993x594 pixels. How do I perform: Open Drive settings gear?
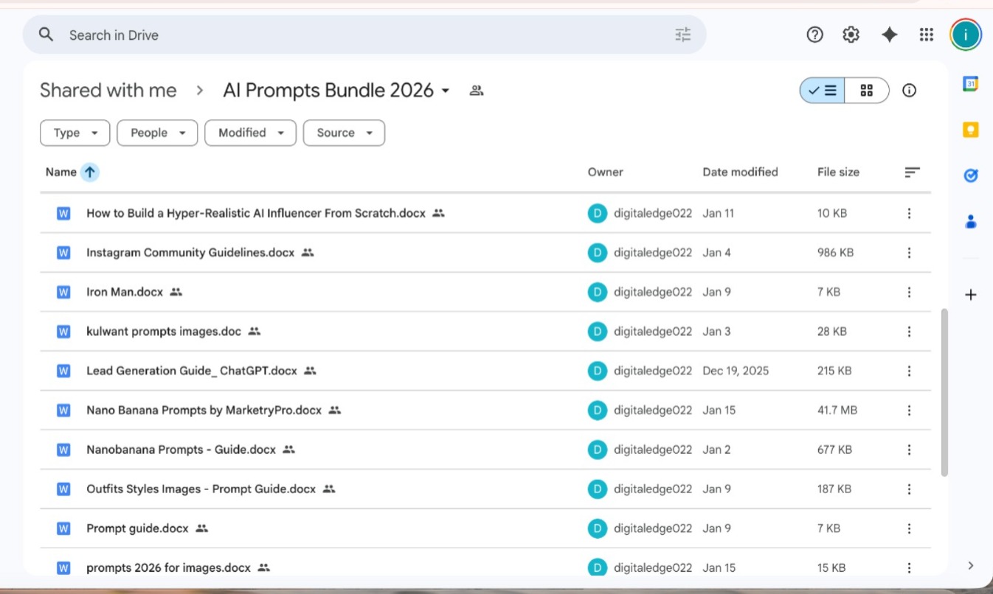[x=851, y=35]
